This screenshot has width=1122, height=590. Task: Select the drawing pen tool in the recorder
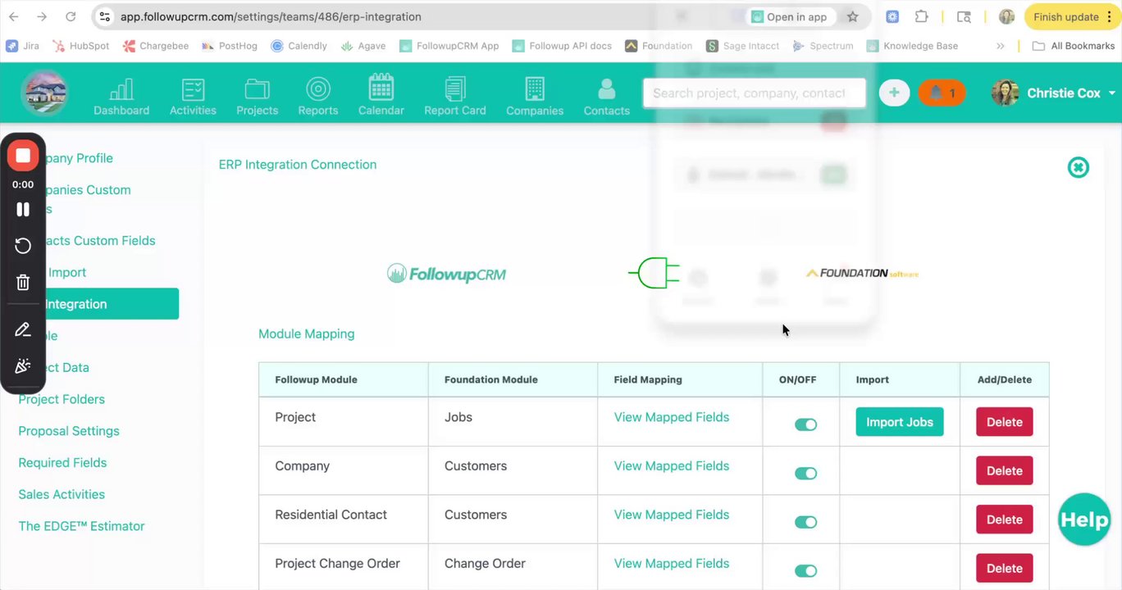[x=23, y=329]
